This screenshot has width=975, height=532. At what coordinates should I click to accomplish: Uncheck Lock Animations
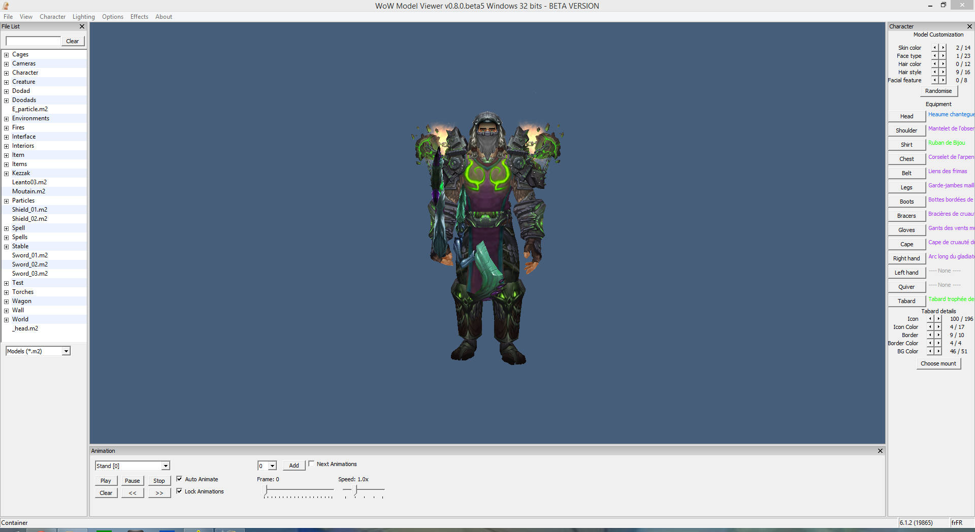[x=179, y=491]
